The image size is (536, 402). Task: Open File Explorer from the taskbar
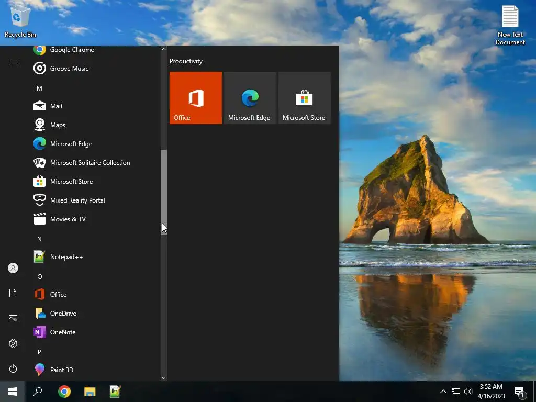click(x=90, y=392)
